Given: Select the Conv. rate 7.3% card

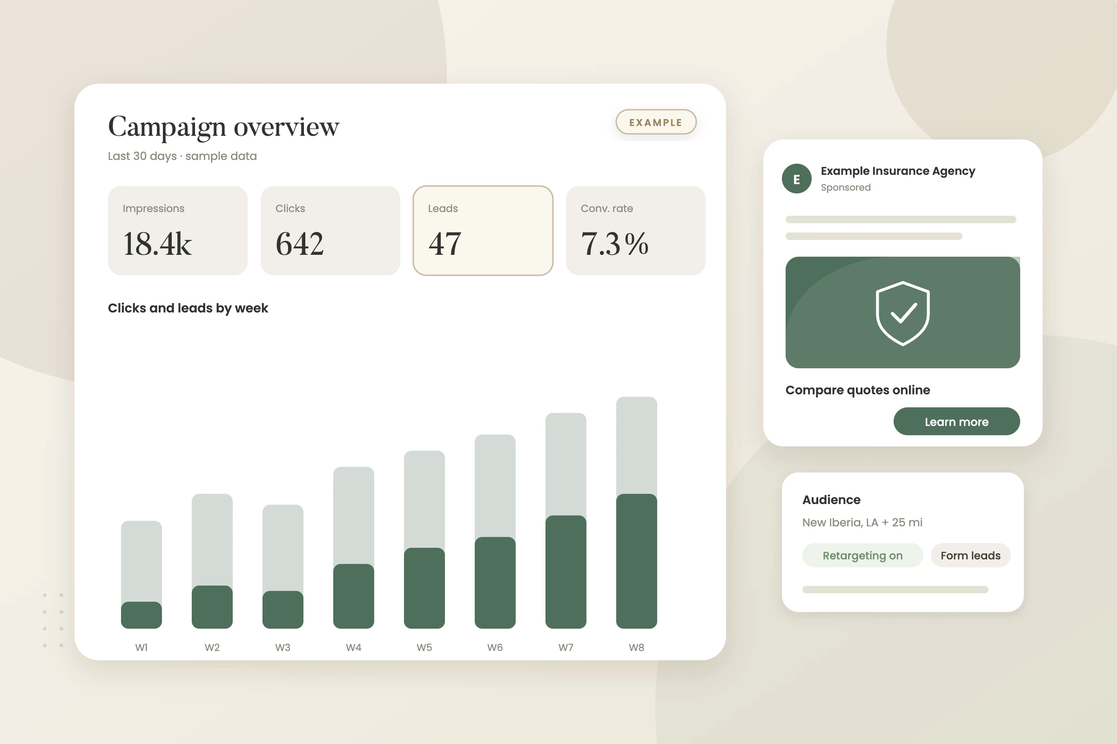Looking at the screenshot, I should pyautogui.click(x=635, y=231).
